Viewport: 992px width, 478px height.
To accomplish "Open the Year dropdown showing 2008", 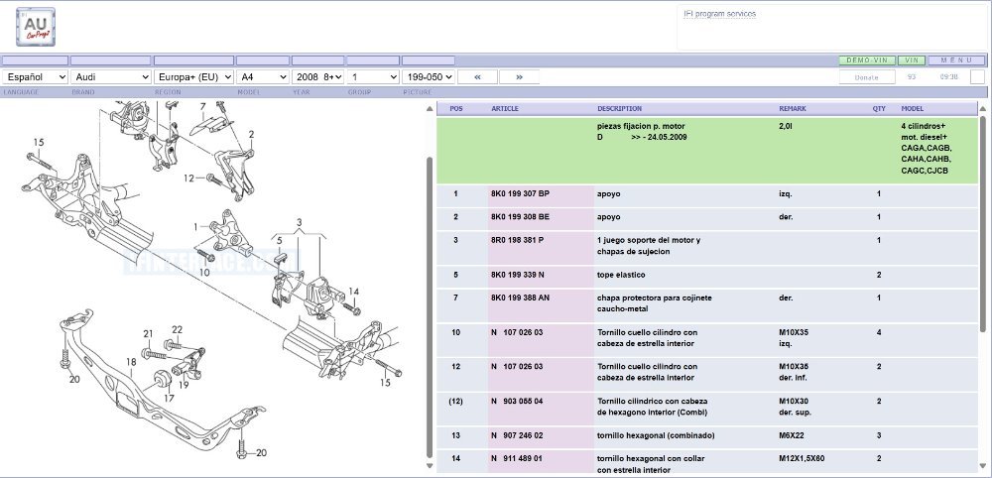I will click(x=317, y=76).
